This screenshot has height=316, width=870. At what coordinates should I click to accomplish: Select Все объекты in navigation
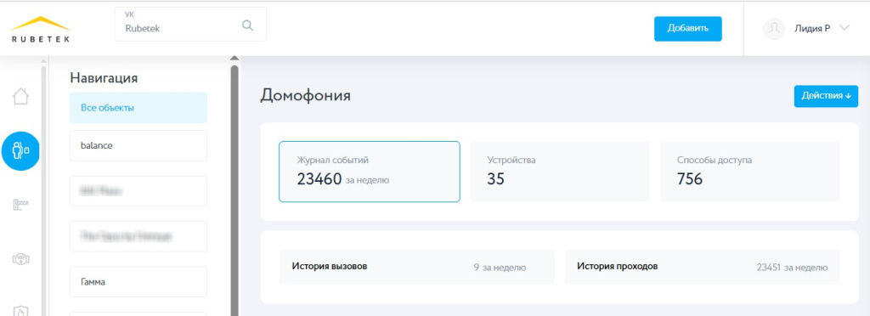tap(138, 108)
